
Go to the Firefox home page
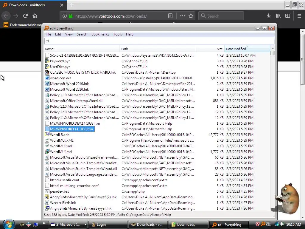tap(35, 16)
